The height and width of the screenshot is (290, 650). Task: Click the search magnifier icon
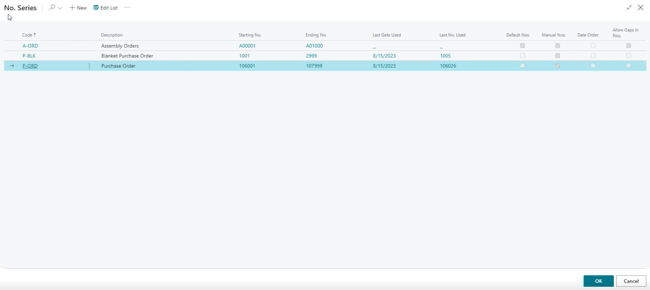point(52,8)
